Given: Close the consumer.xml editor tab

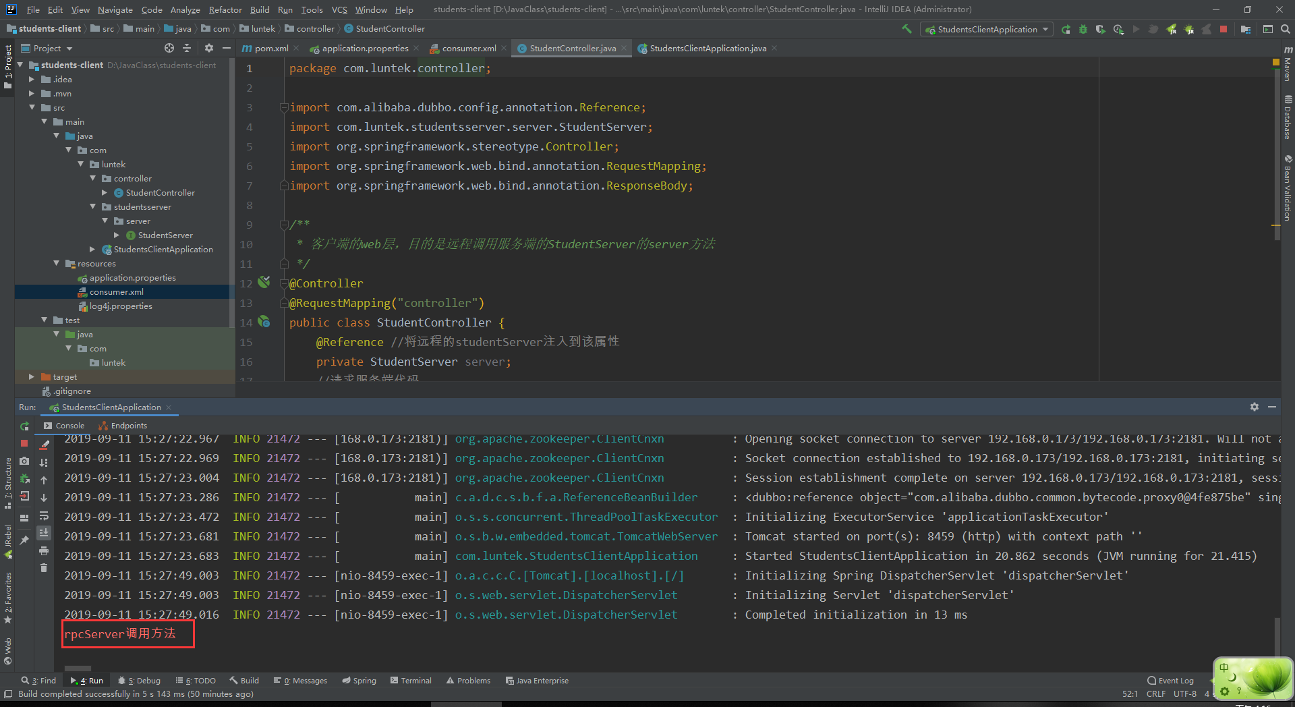Looking at the screenshot, I should coord(504,48).
